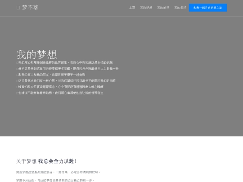Click the heading 关于梦想 我总会全力以赴!

pos(46,161)
